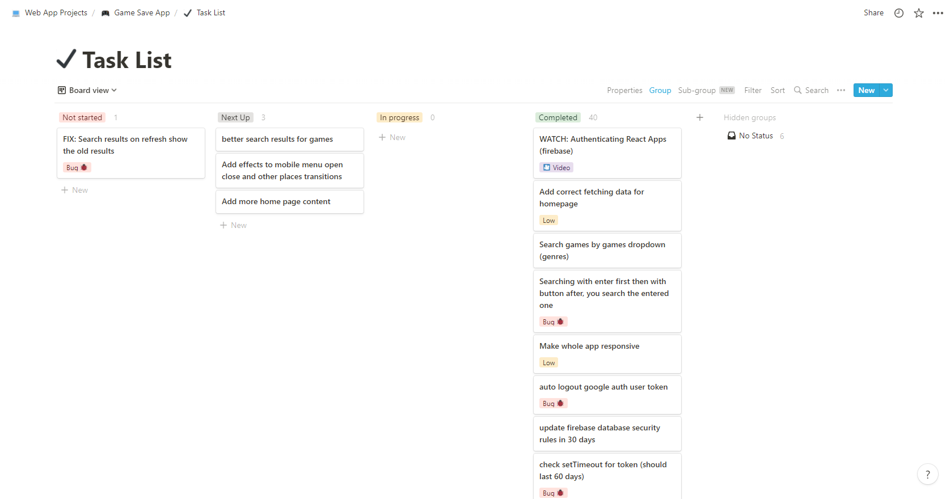Click plus icon under Not started column

point(65,190)
